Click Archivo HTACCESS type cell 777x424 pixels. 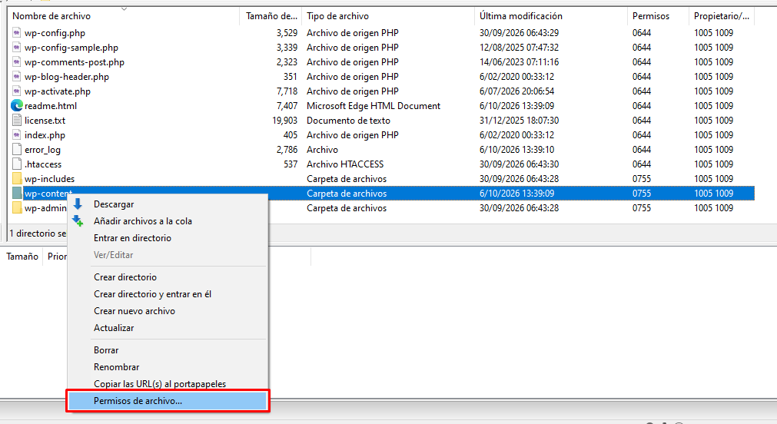[x=345, y=164]
